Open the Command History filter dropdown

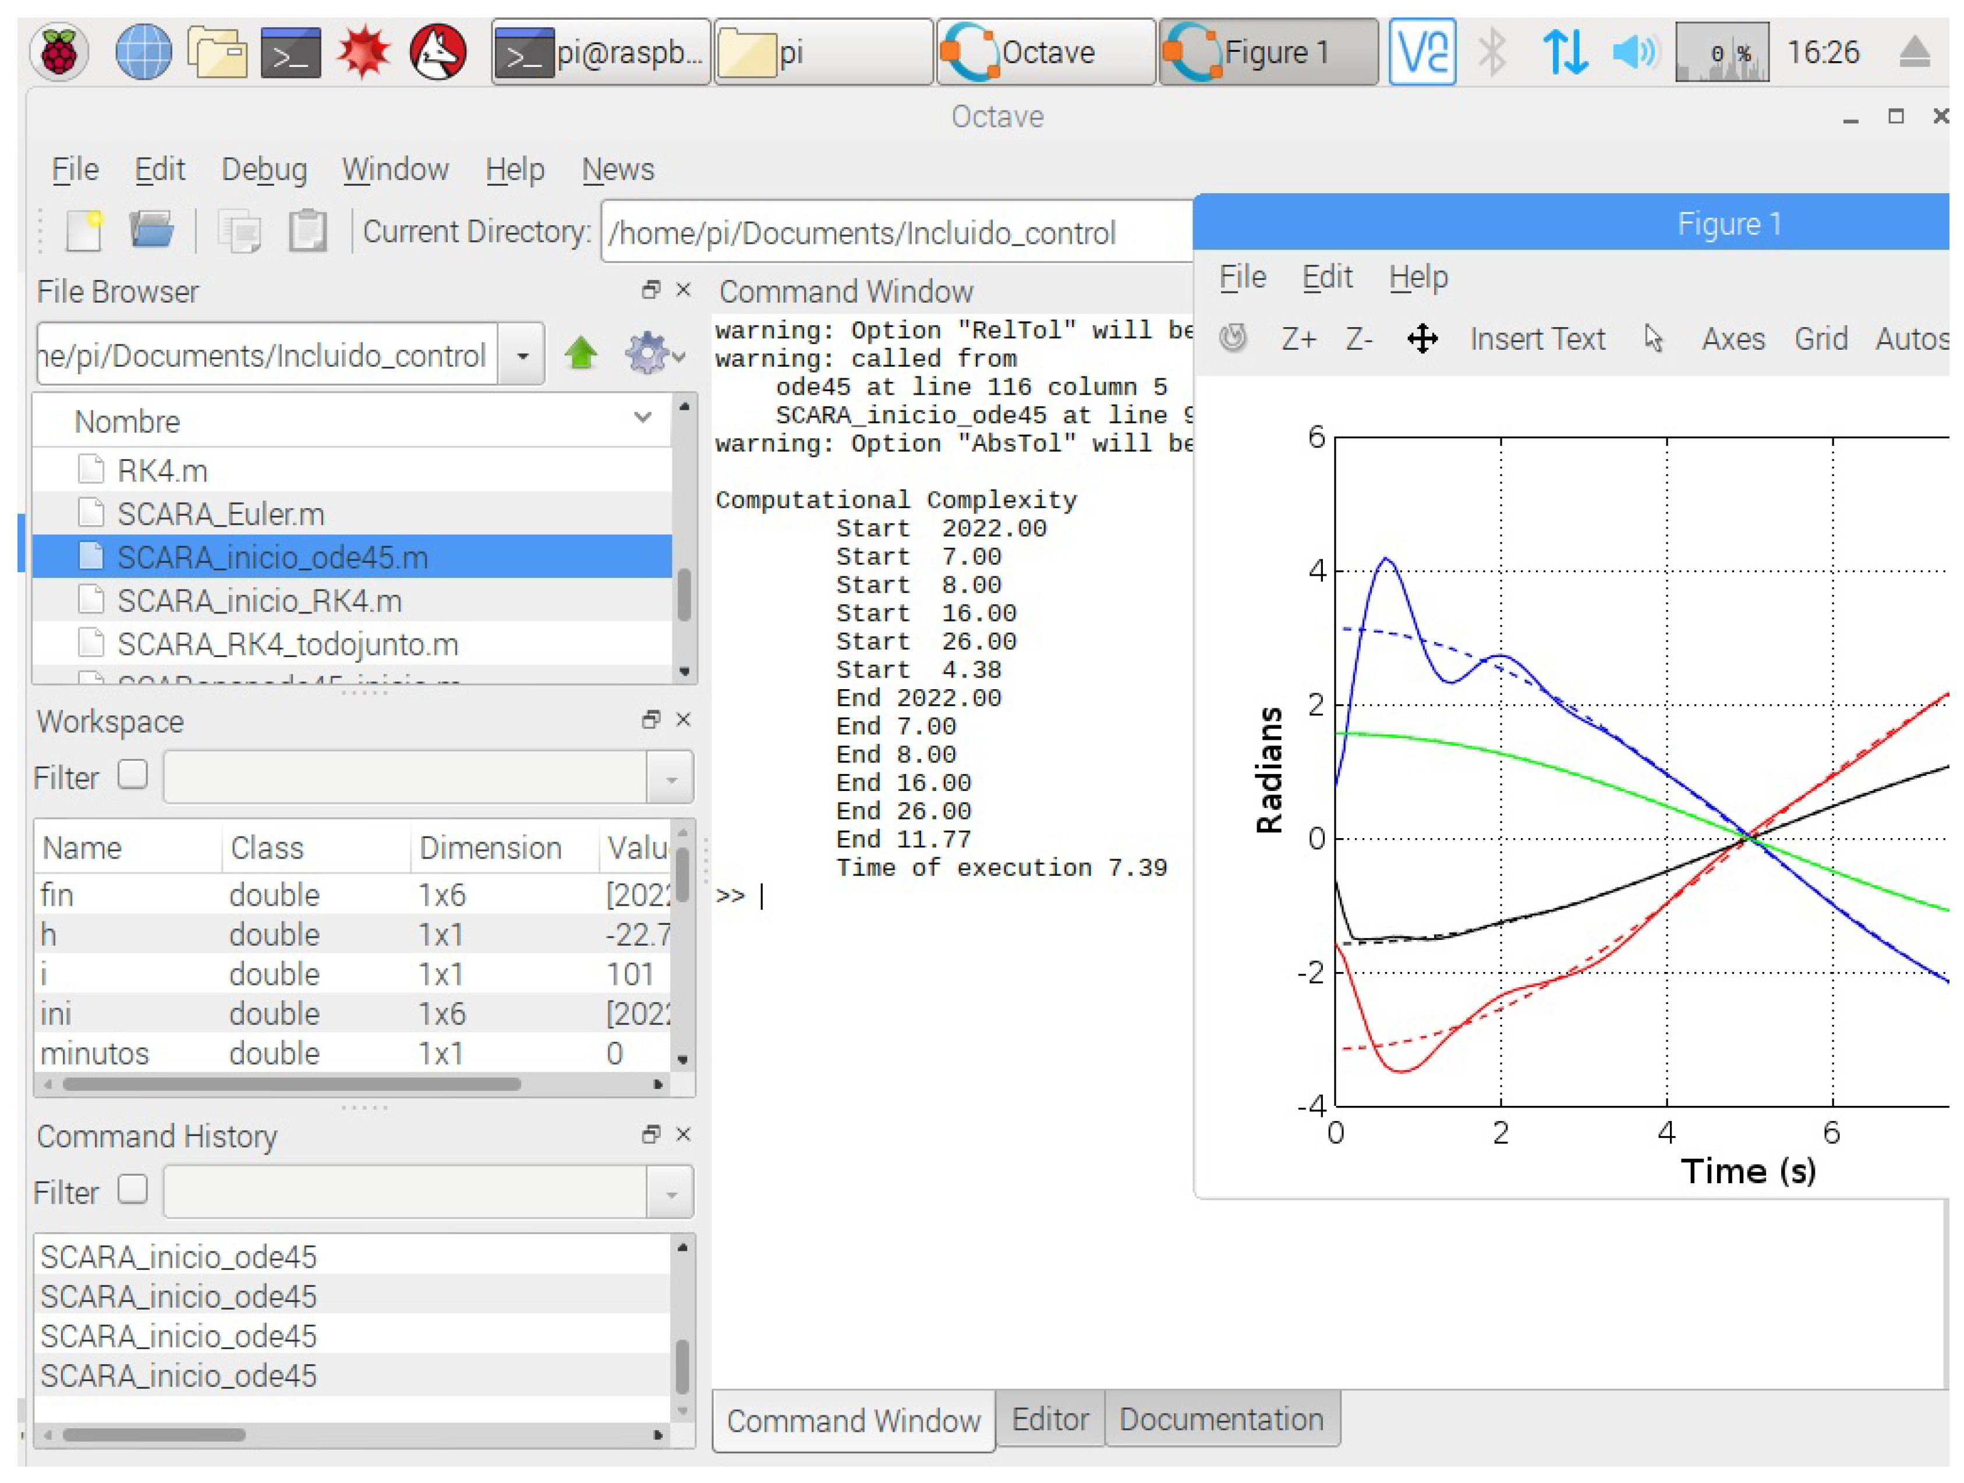point(670,1193)
